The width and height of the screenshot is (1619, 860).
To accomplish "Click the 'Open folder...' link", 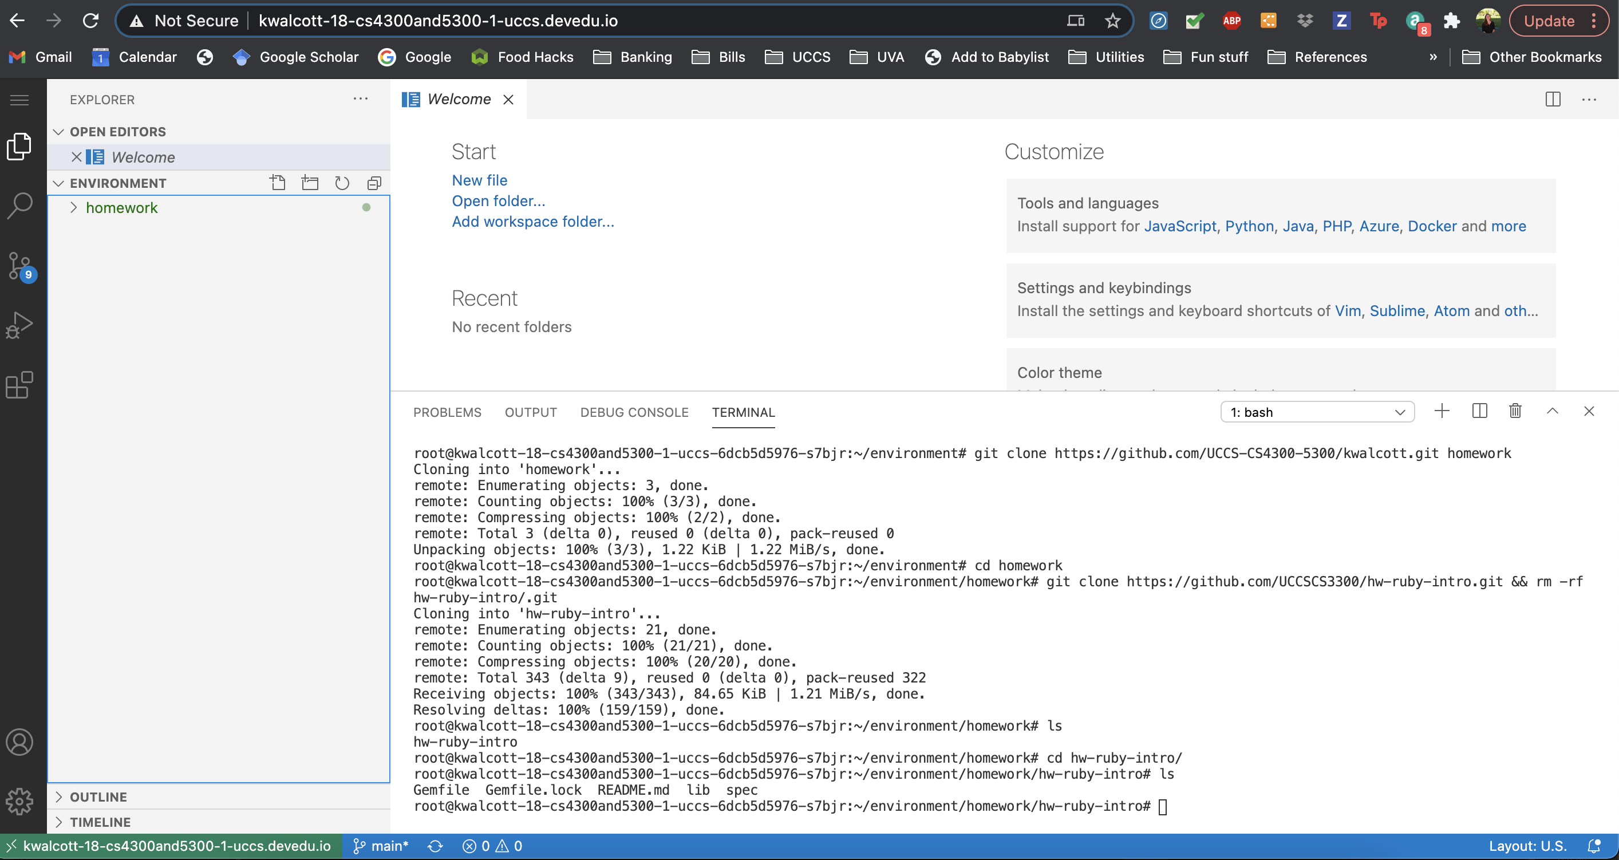I will [499, 200].
